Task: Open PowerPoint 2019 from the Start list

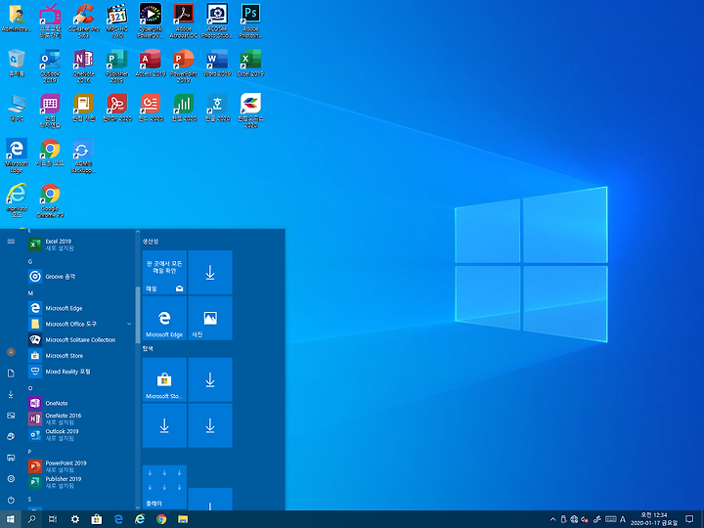Action: (80, 466)
